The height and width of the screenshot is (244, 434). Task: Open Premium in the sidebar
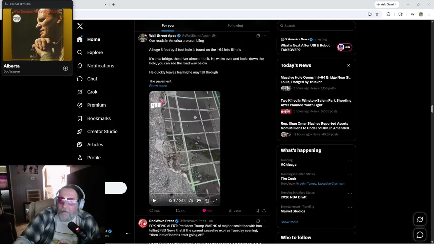92,105
